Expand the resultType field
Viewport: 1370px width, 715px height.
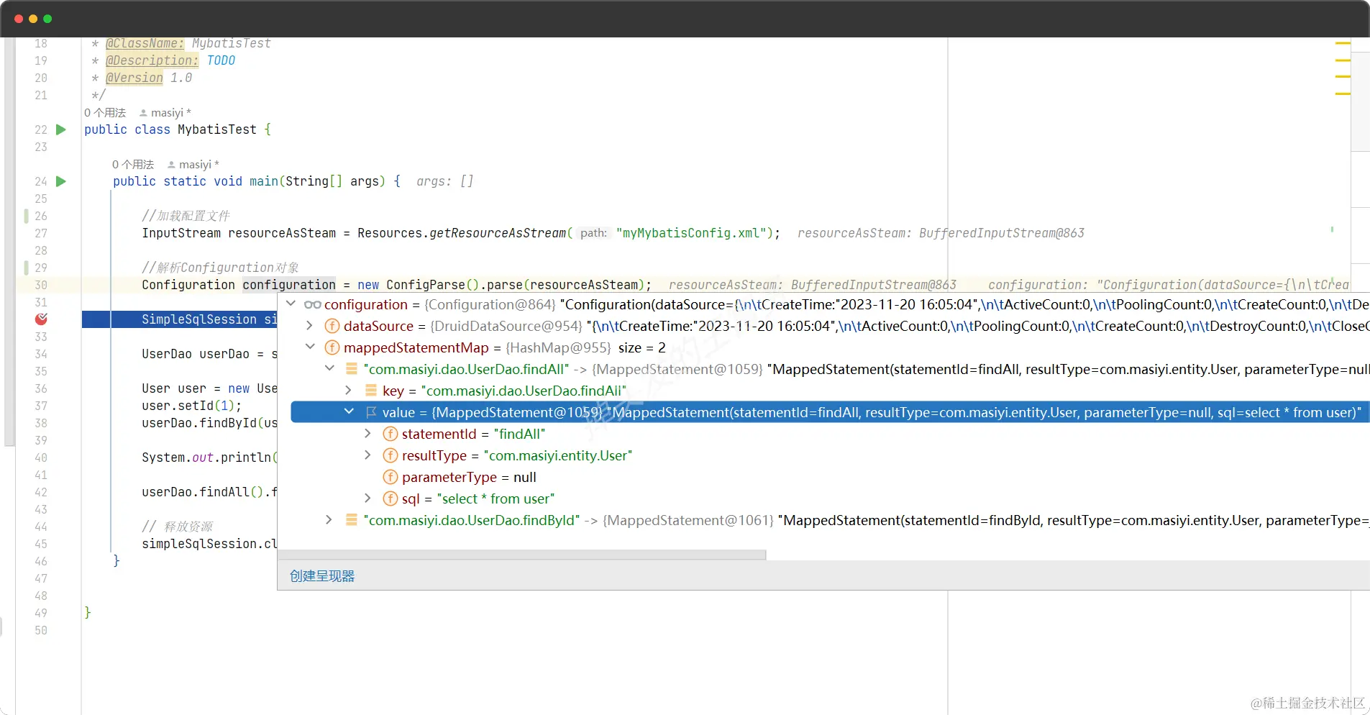pyautogui.click(x=368, y=455)
